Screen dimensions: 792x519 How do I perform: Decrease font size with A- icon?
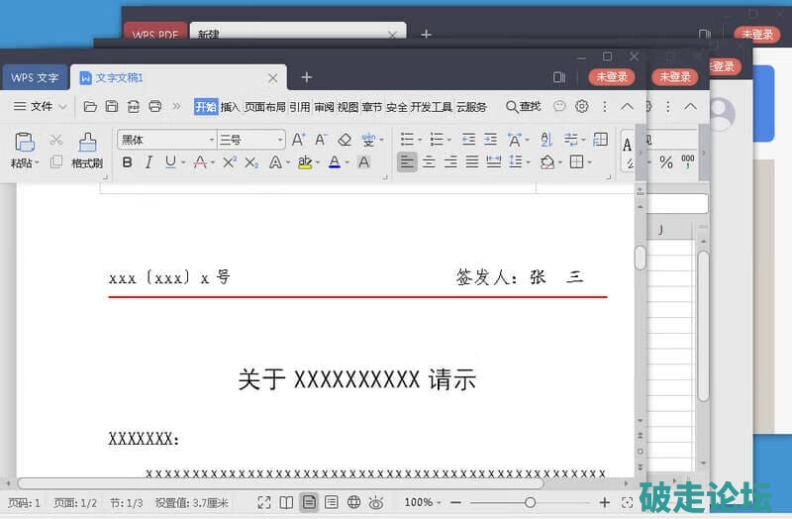(x=321, y=140)
